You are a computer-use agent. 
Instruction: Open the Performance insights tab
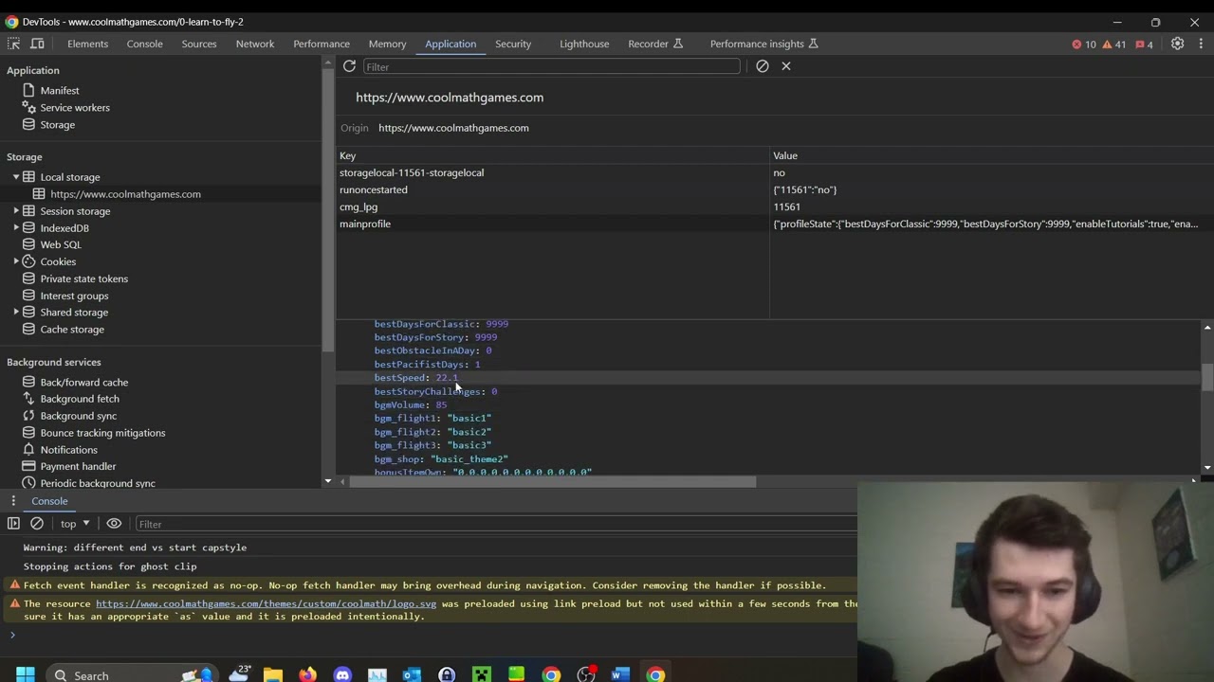pos(764,44)
